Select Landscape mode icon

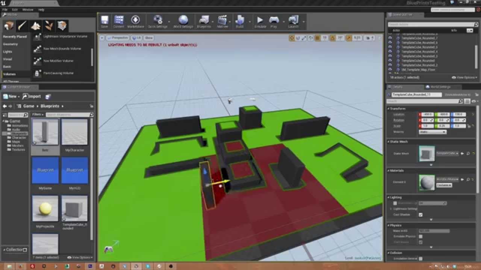(36, 25)
